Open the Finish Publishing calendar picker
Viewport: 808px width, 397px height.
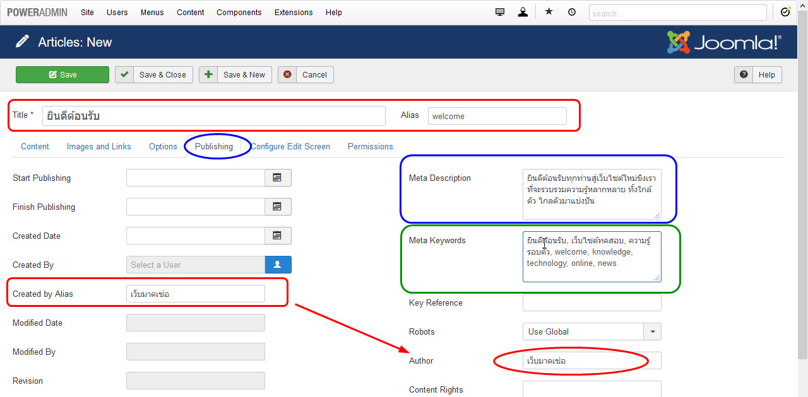(278, 207)
